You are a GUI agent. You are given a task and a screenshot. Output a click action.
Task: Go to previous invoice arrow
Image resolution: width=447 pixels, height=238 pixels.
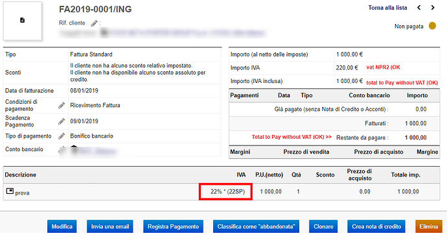click(418, 8)
